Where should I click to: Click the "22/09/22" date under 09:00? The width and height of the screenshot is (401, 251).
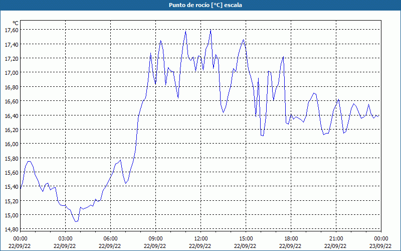pyautogui.click(x=155, y=246)
